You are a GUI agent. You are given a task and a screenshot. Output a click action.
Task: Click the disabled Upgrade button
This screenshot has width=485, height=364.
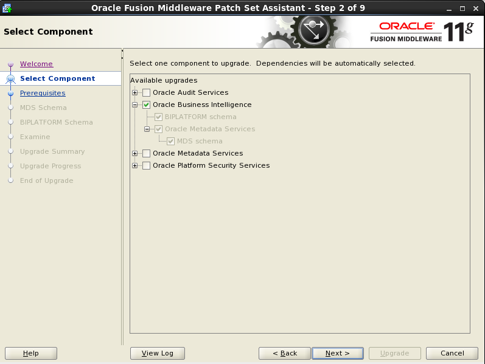[395, 353]
